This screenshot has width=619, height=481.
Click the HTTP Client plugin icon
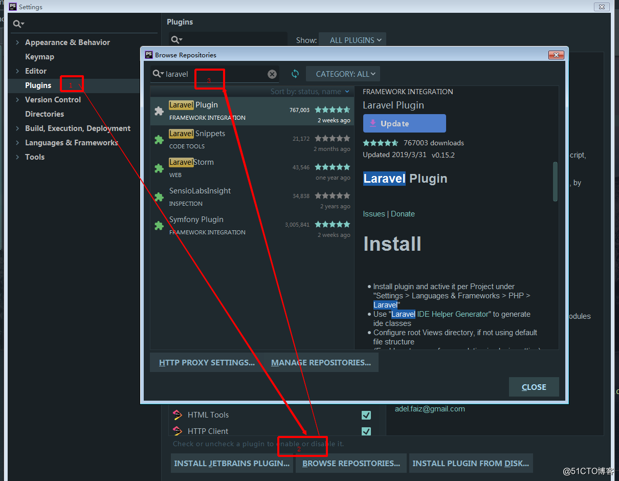tap(178, 431)
